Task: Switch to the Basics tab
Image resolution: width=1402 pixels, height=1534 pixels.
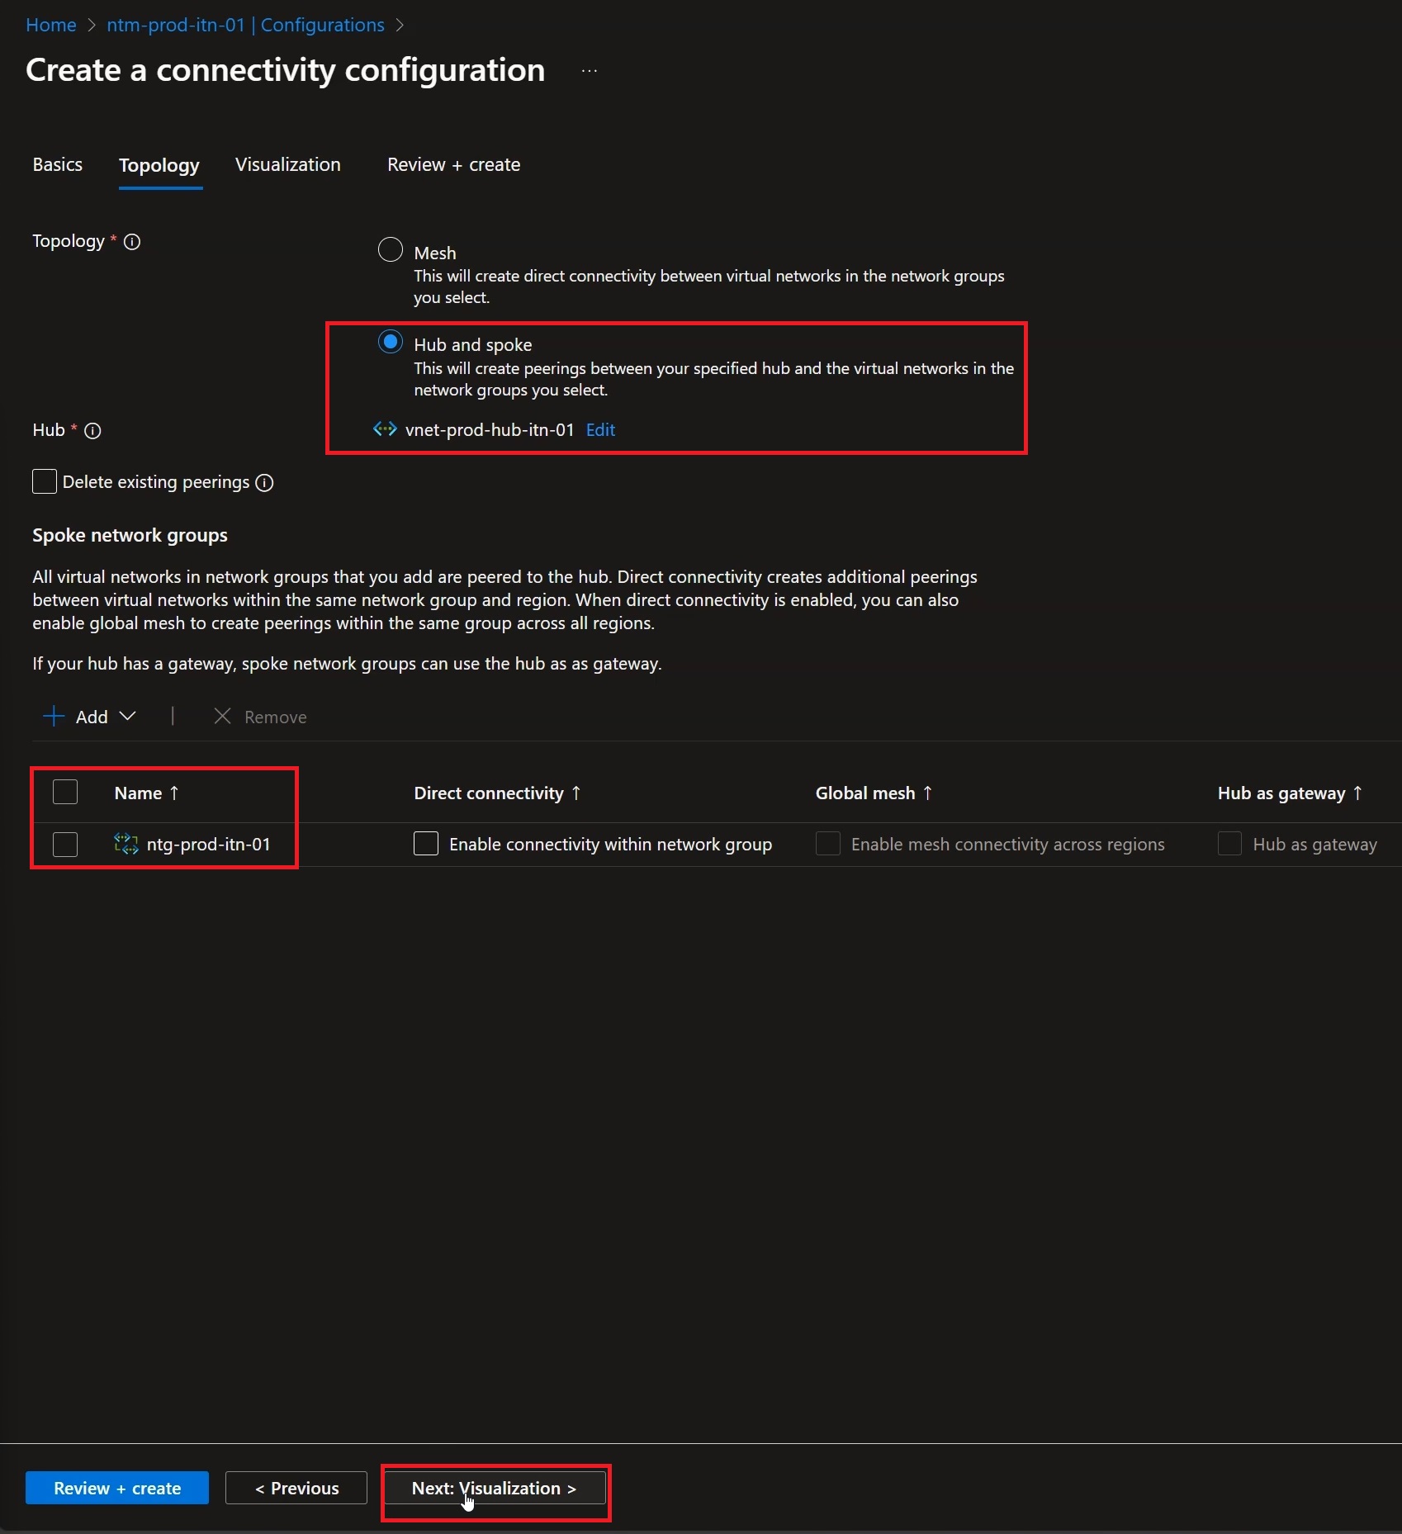Action: point(58,164)
